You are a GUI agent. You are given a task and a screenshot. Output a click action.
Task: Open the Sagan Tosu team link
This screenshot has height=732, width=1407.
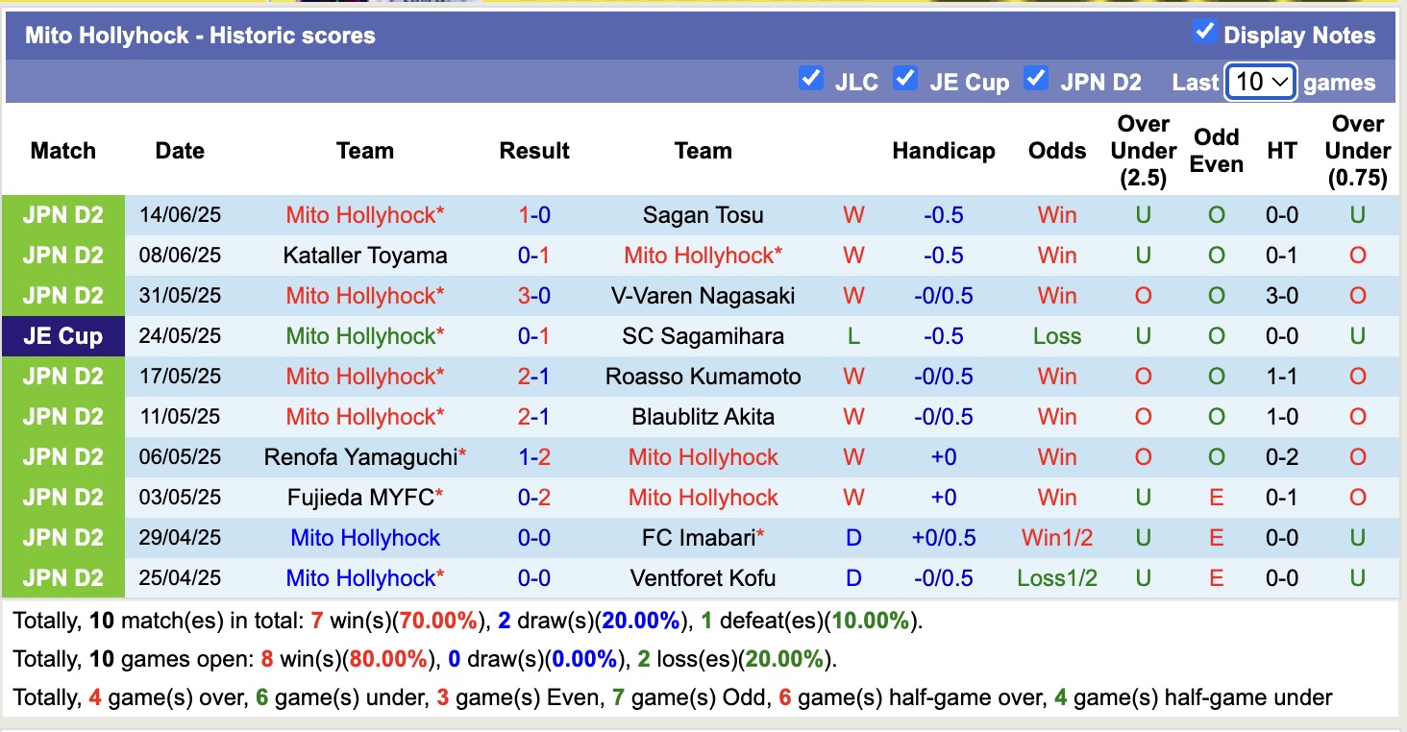click(703, 215)
